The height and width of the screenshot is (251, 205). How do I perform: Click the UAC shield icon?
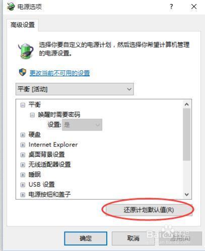pos(23,72)
